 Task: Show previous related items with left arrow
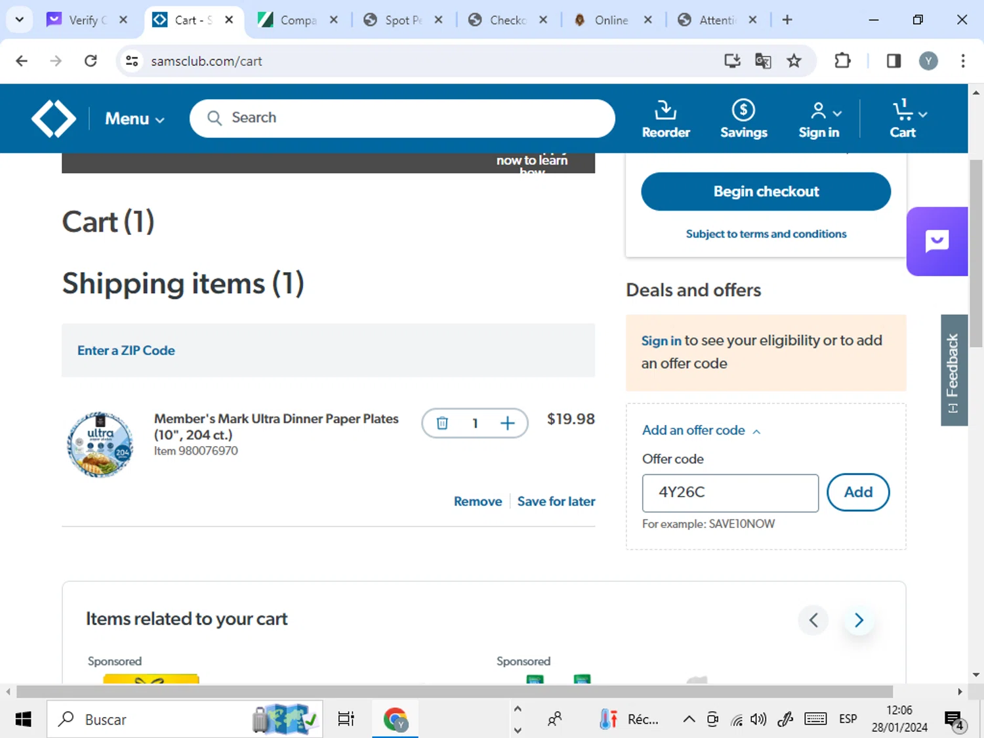point(813,620)
